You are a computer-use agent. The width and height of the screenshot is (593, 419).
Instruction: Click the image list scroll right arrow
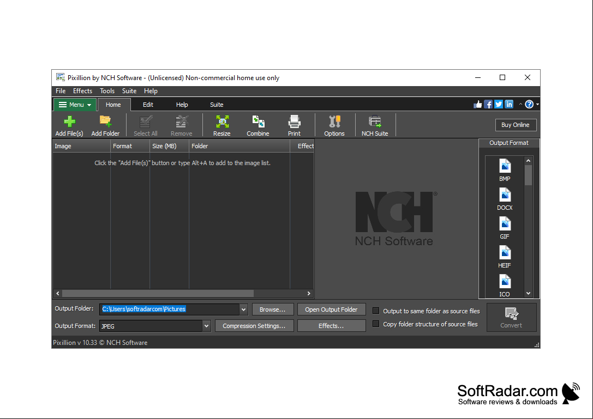[x=309, y=293]
